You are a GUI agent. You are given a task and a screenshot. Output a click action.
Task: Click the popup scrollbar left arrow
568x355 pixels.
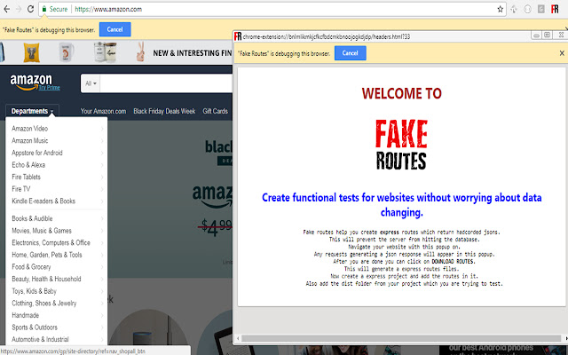click(238, 338)
